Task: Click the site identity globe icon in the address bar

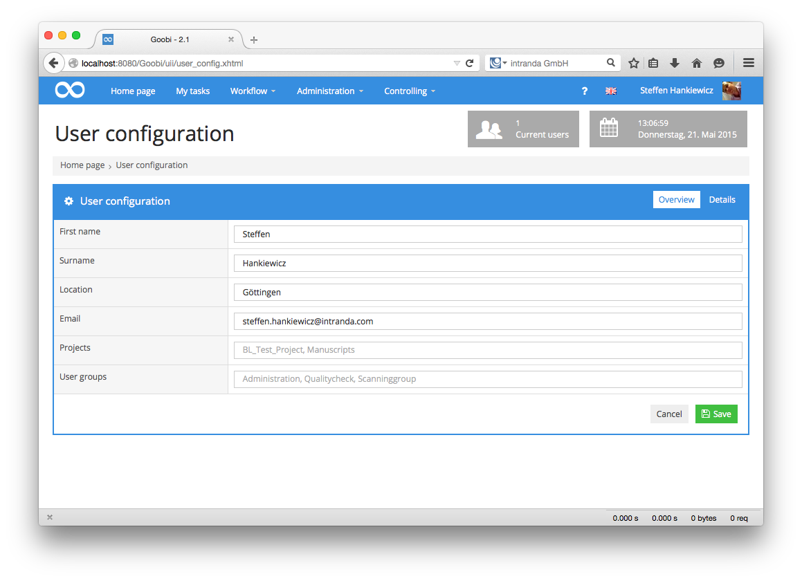Action: pos(73,63)
